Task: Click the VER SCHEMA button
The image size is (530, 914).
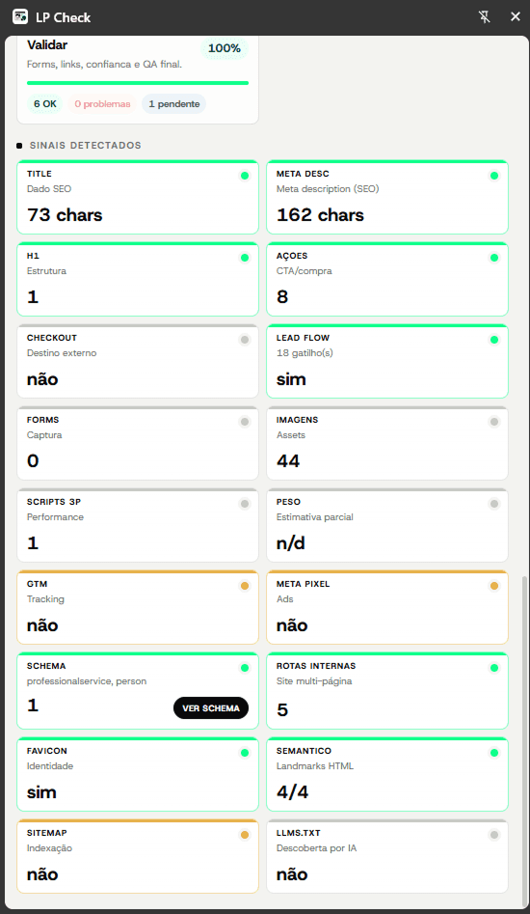Action: point(211,708)
